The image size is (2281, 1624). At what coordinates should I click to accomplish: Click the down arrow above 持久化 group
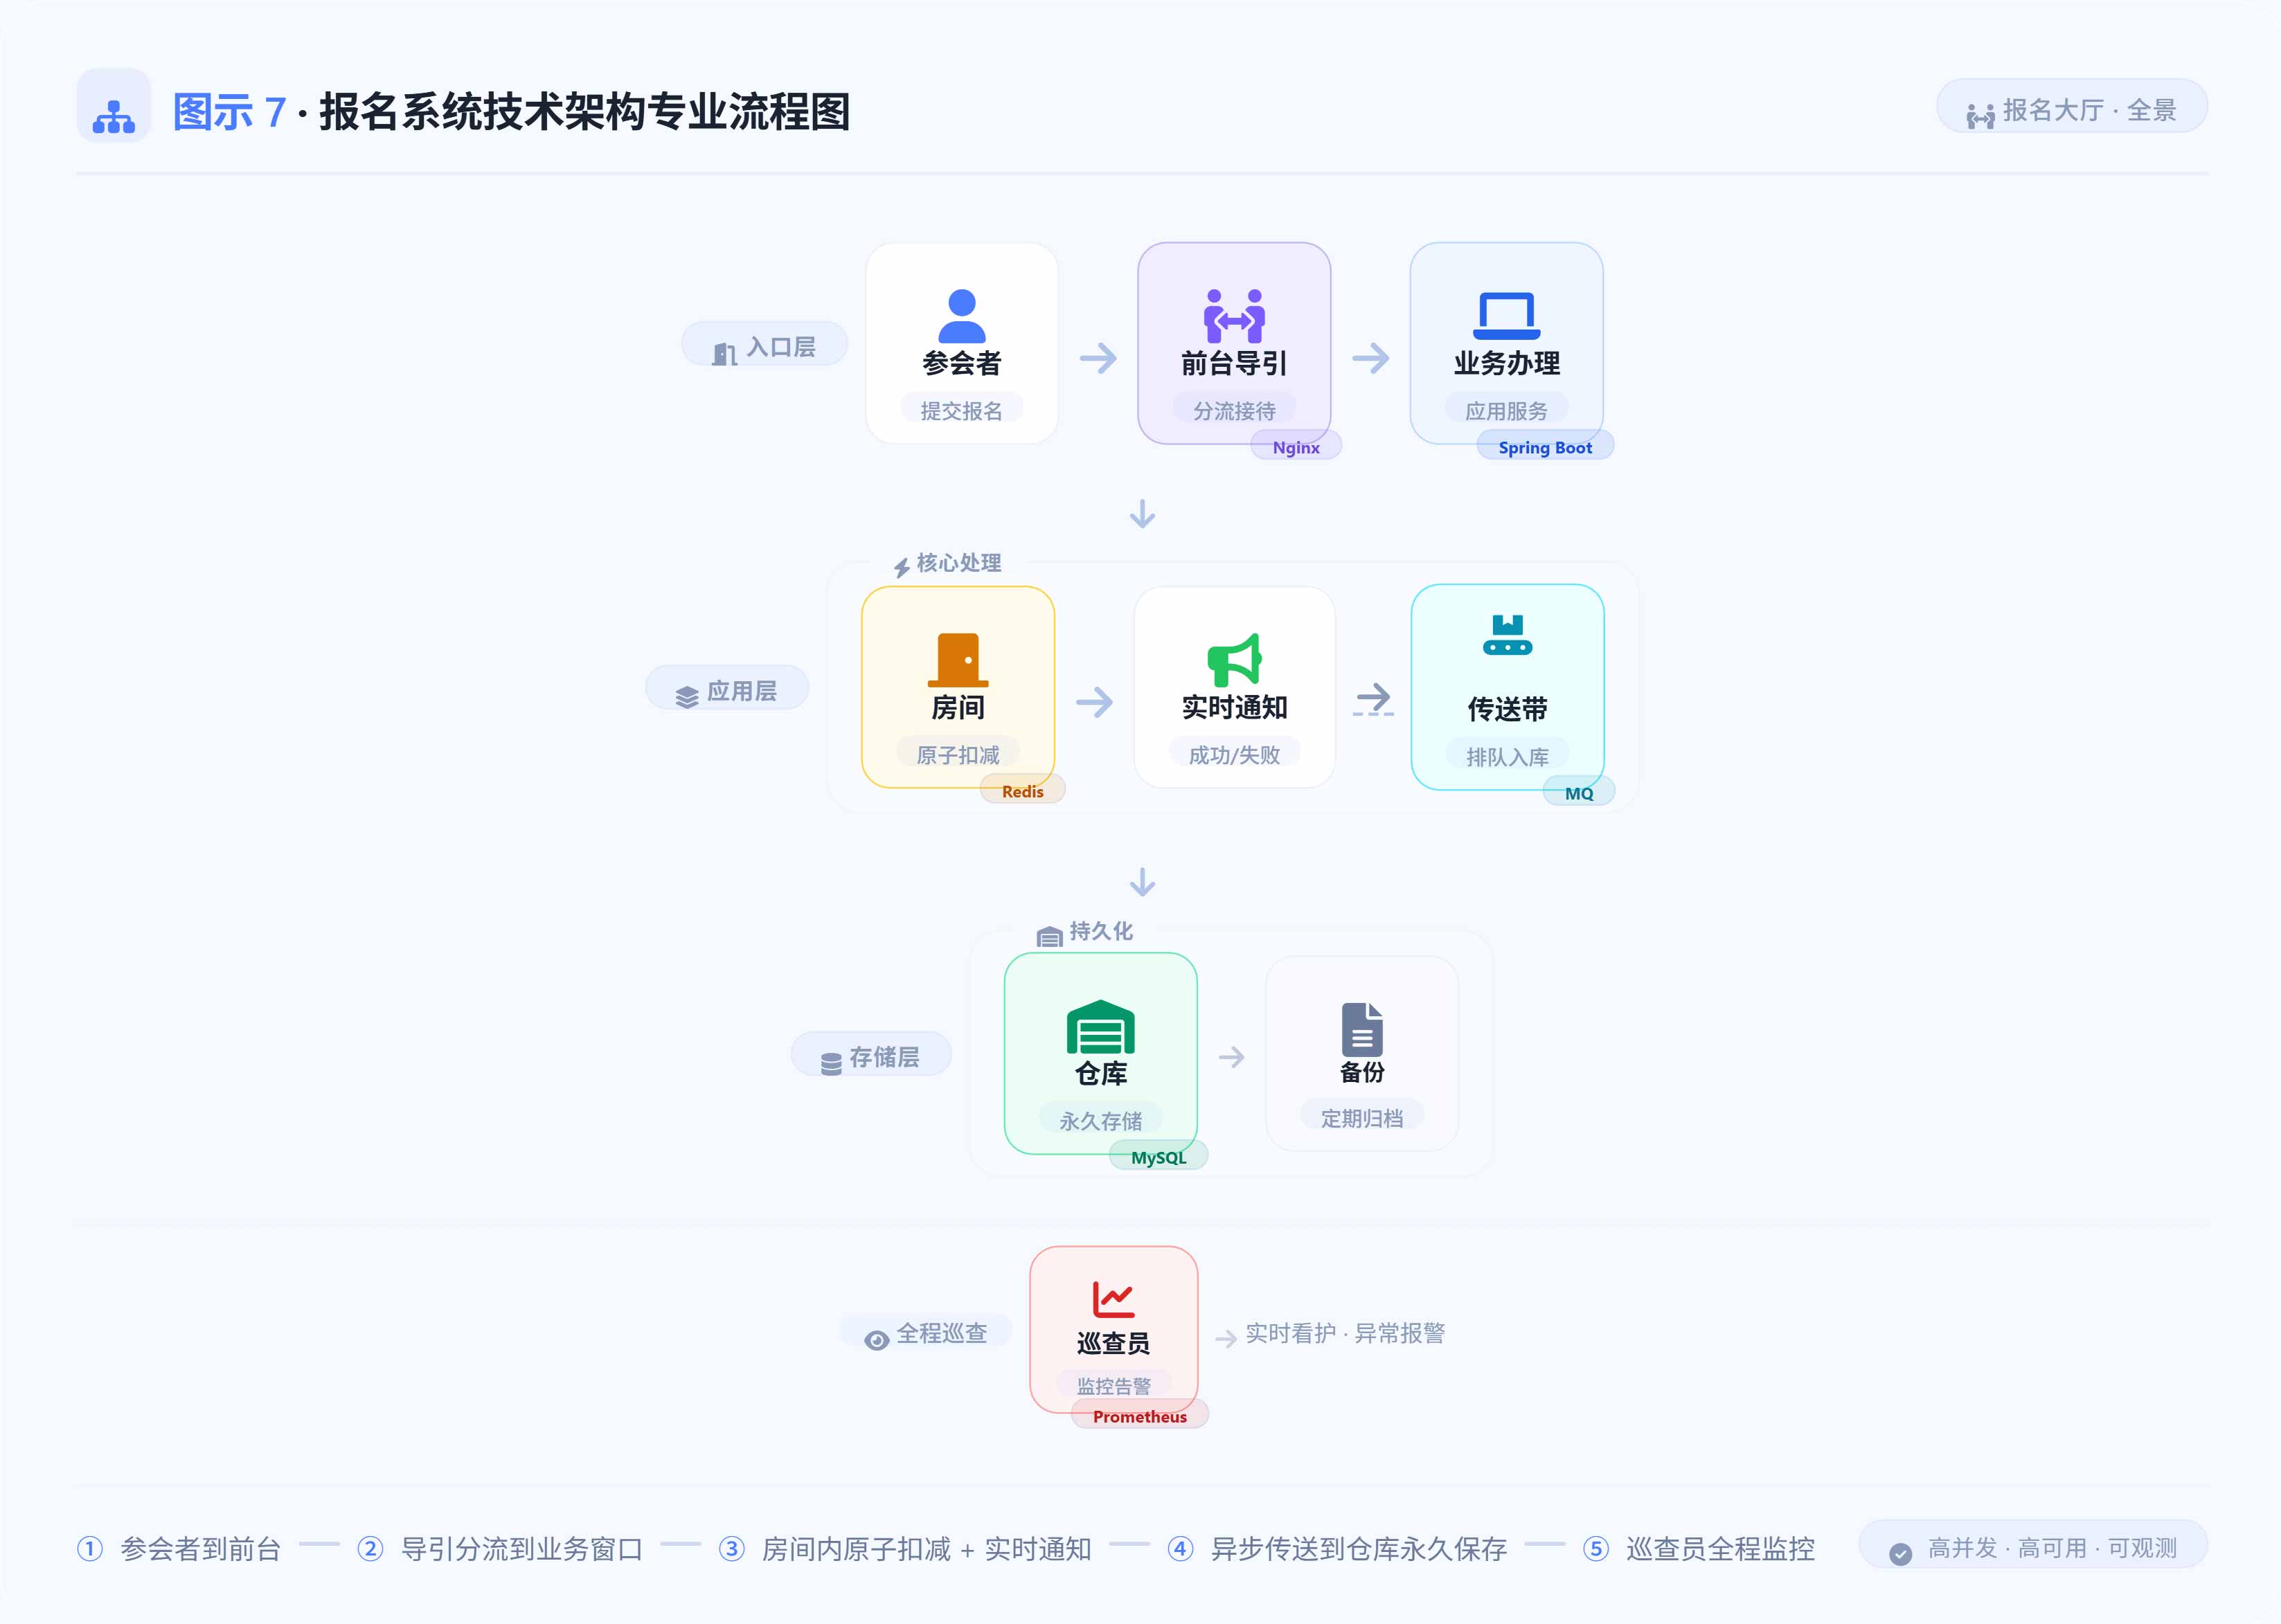[x=1141, y=882]
